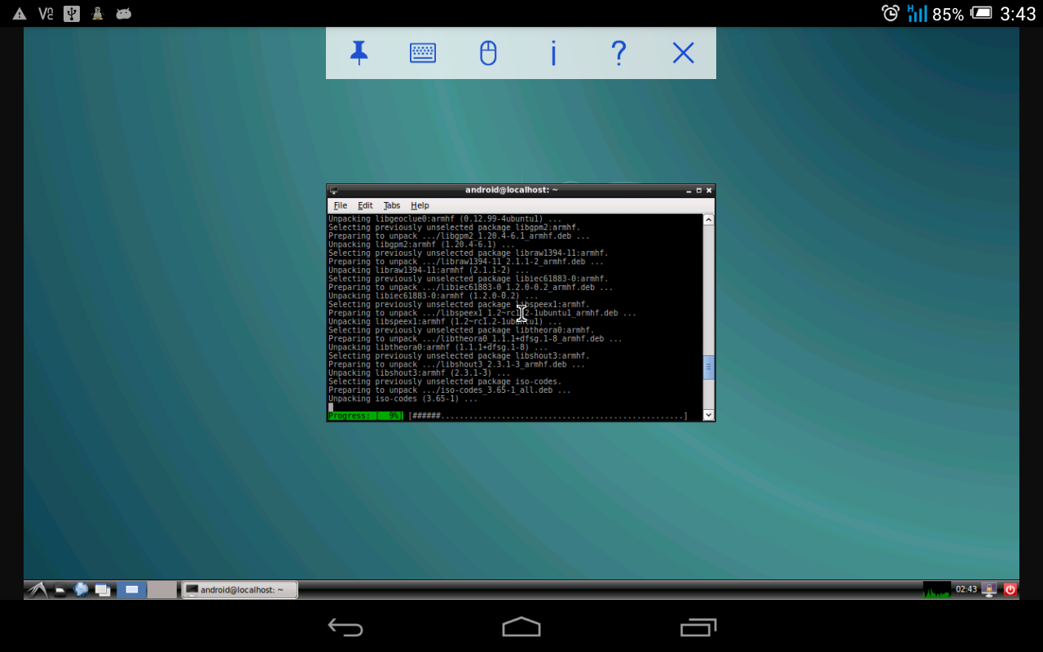Open the file manager panel icon
1043x652 pixels.
[x=60, y=590]
